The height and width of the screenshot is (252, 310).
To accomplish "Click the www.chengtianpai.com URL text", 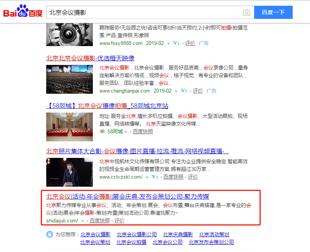I will tap(124, 91).
